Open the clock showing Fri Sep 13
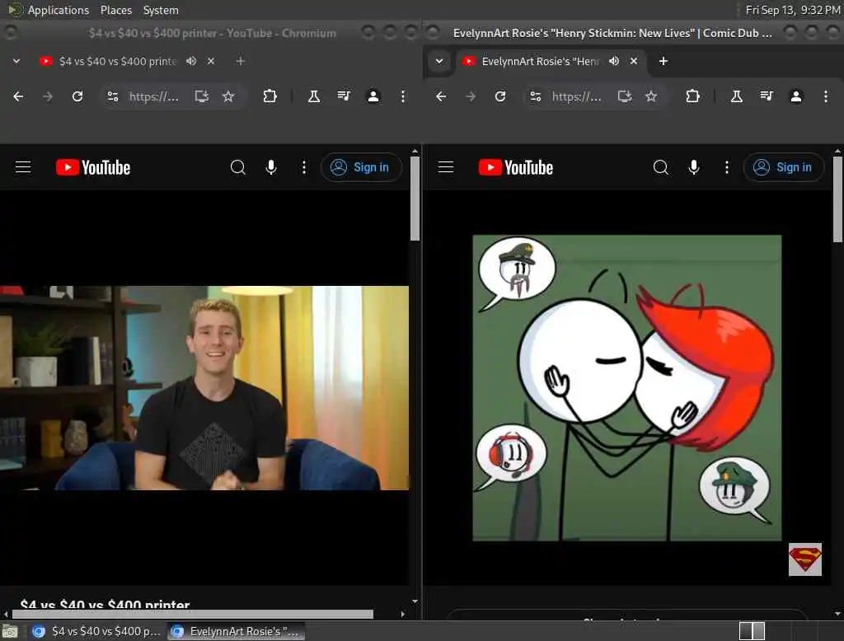This screenshot has width=844, height=641. point(792,10)
